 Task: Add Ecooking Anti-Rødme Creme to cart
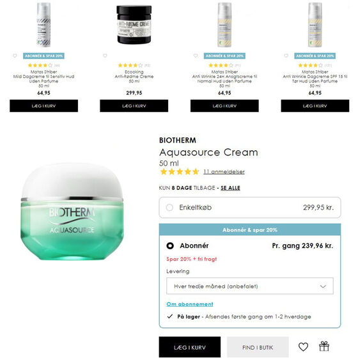coord(134,105)
